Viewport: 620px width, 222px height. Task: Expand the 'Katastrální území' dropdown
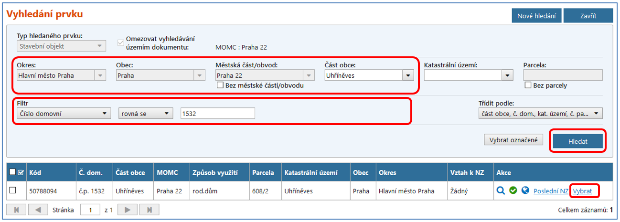coord(506,75)
